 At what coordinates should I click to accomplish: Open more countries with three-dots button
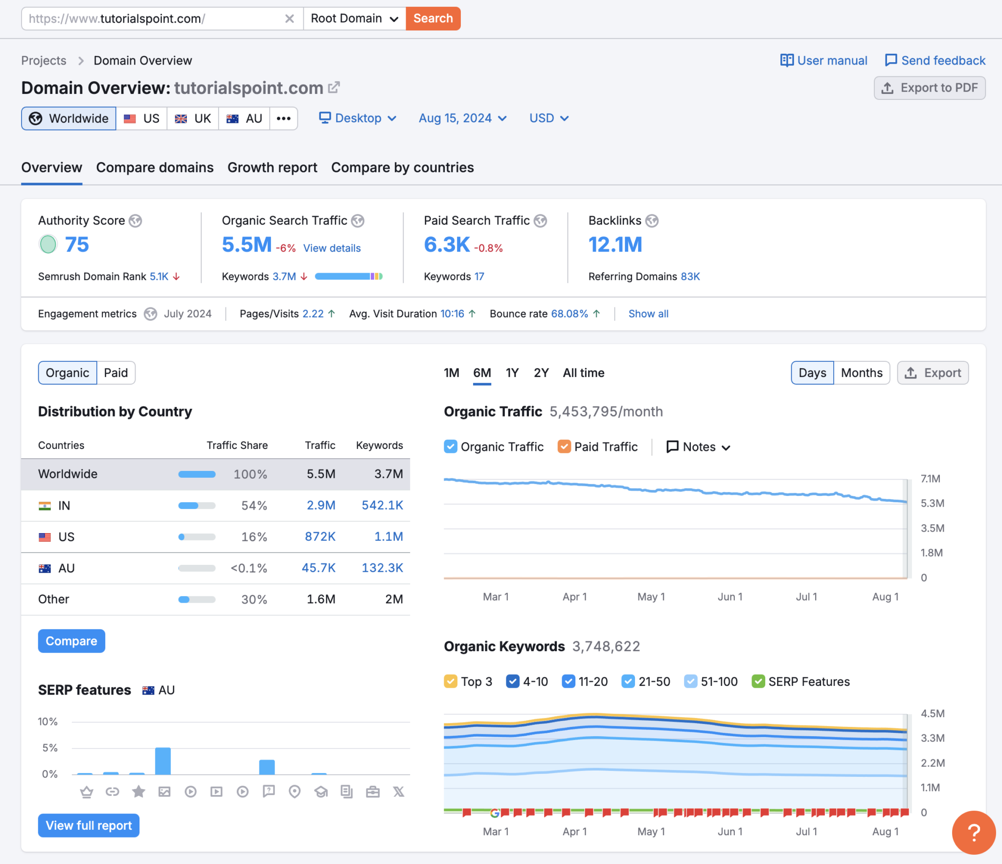pos(283,118)
